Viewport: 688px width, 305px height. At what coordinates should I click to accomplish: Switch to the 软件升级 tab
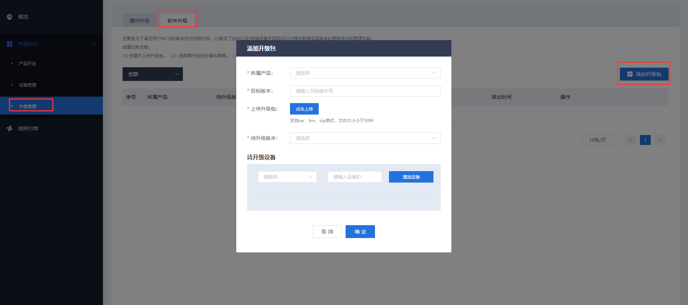[177, 21]
